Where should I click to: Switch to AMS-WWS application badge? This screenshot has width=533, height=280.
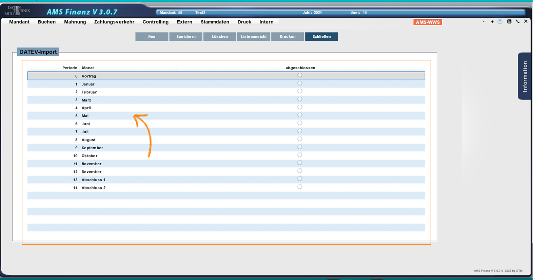click(428, 22)
